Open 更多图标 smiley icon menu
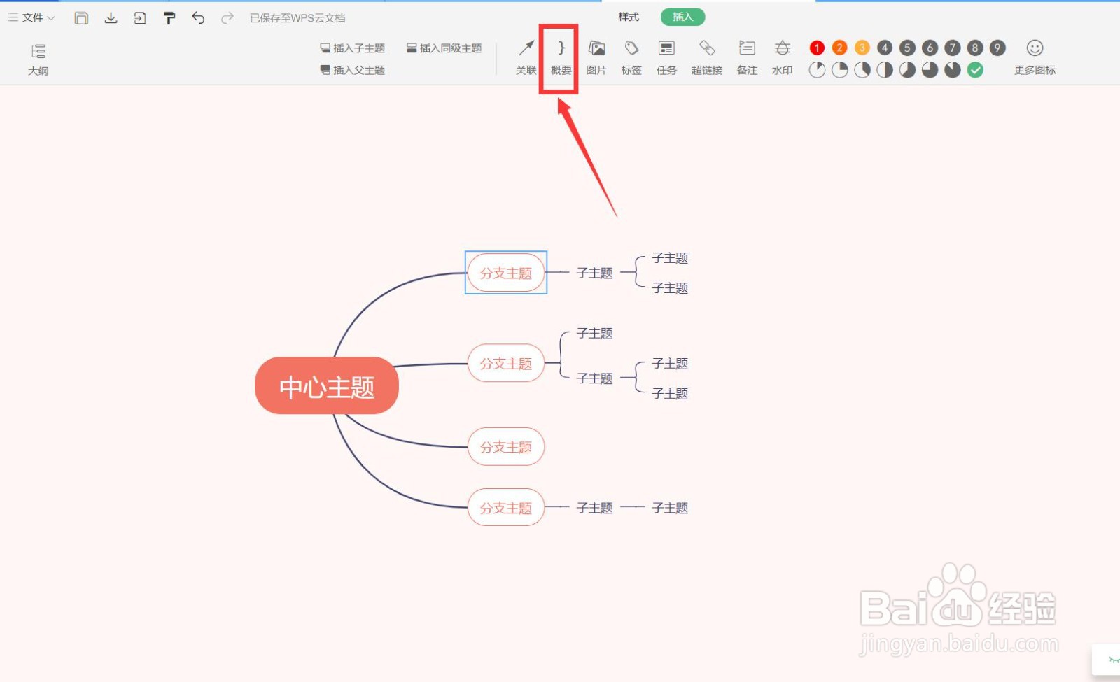This screenshot has width=1120, height=682. [x=1035, y=57]
